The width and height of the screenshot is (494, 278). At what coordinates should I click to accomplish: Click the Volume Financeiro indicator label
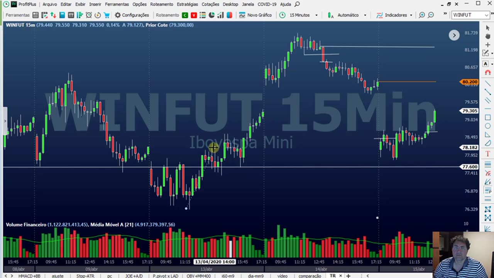point(26,224)
